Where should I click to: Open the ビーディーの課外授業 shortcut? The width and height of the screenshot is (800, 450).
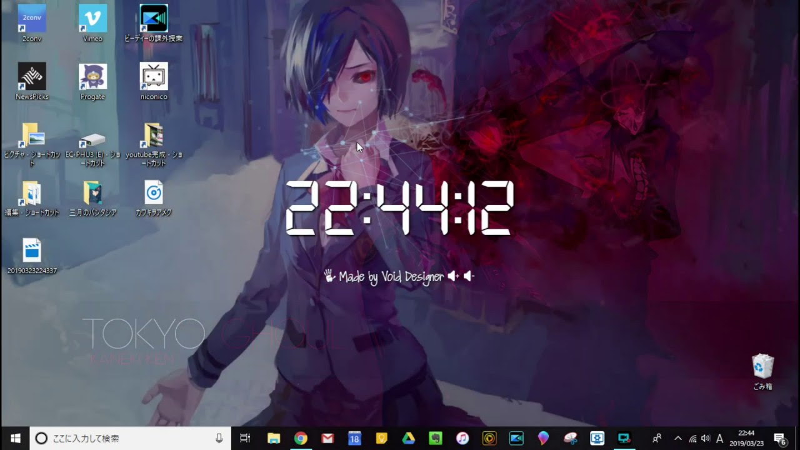click(154, 23)
